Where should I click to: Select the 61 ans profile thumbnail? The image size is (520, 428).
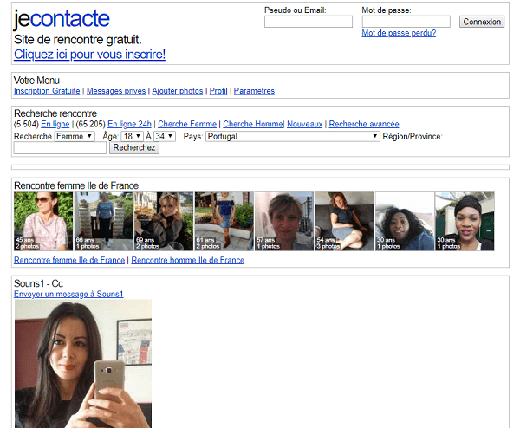click(x=224, y=221)
